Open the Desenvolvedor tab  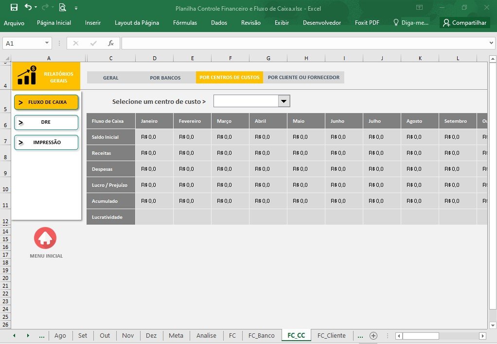(x=322, y=23)
